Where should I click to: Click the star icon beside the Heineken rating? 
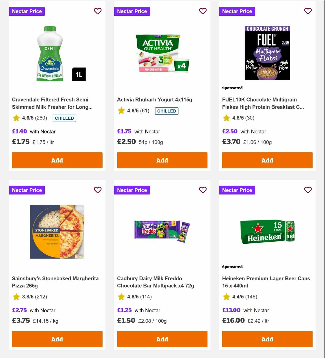click(226, 297)
